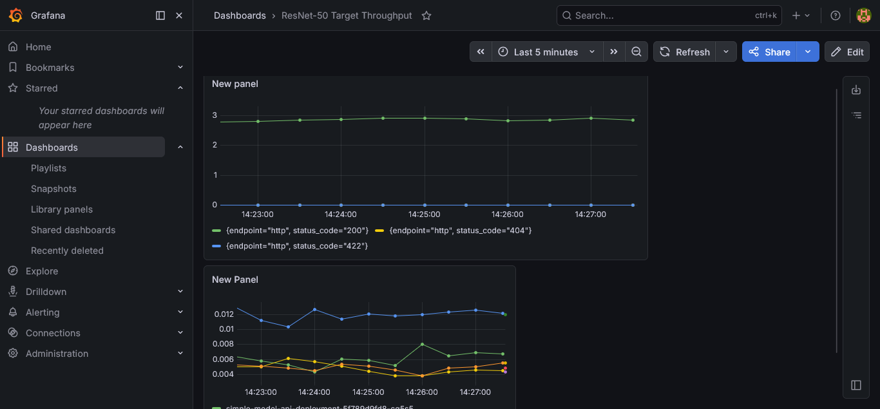The image size is (880, 409).
Task: Open Recently deleted page
Action: (x=67, y=251)
